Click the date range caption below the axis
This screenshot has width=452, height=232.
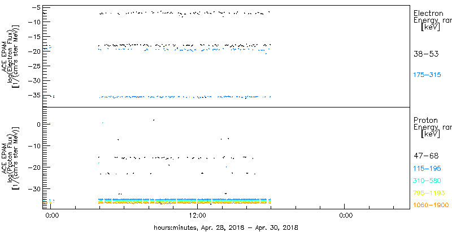[x=226, y=227]
